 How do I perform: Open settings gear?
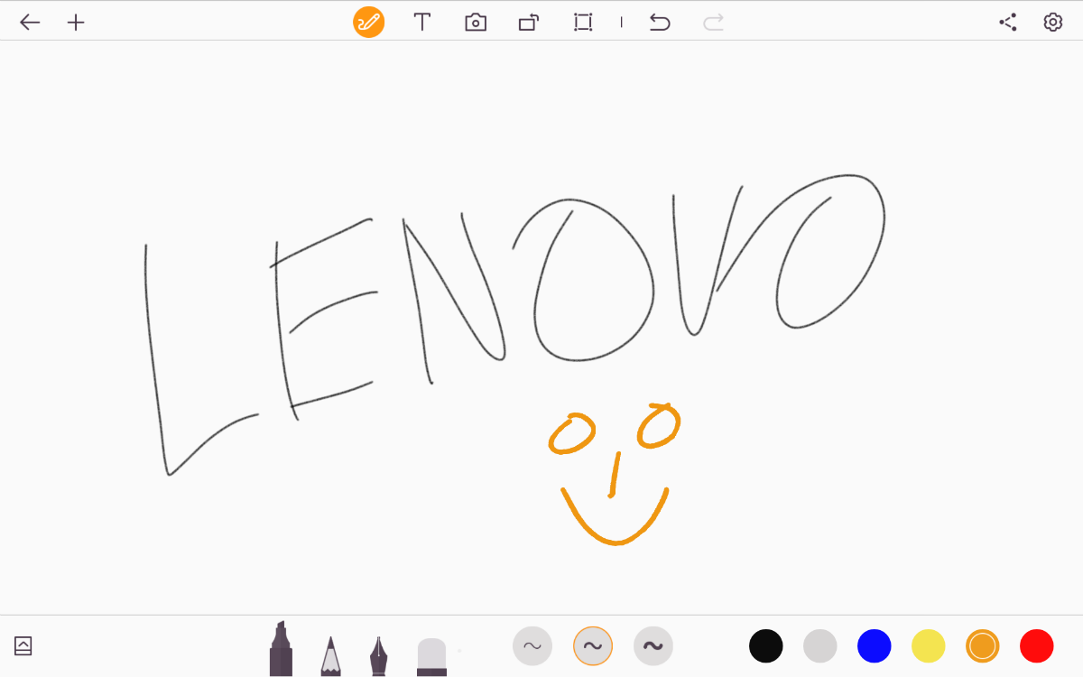(1052, 23)
